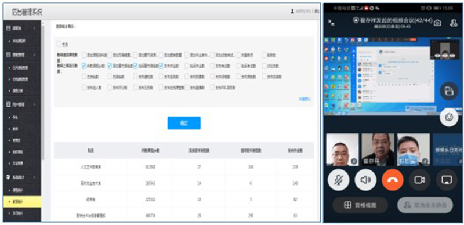The height and width of the screenshot is (225, 464).
Task: Click the face emoji floating button
Action: point(449,118)
